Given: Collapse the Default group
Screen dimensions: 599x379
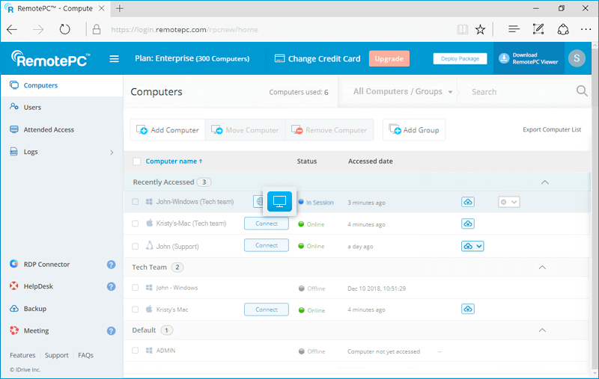Looking at the screenshot, I should pyautogui.click(x=542, y=330).
